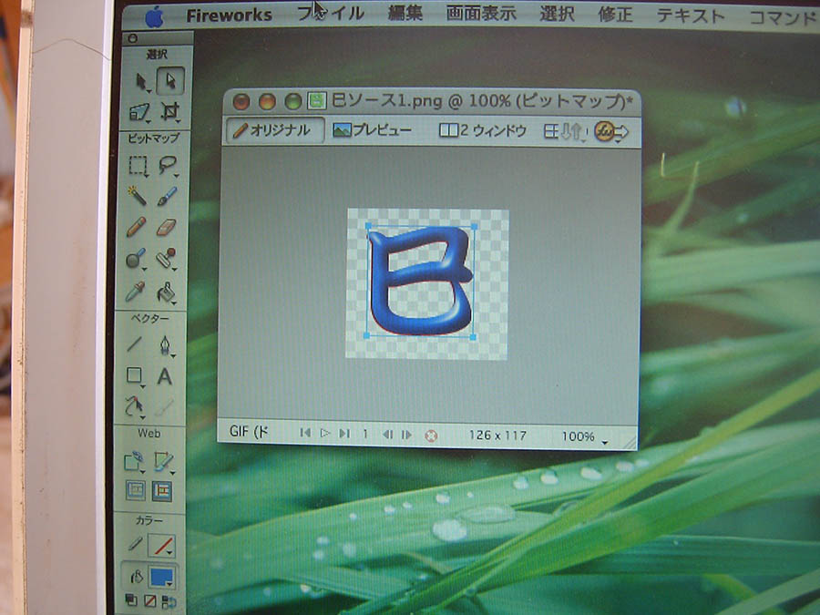Click the document proxy icon in title
Screen dimensions: 820x615
[x=316, y=100]
